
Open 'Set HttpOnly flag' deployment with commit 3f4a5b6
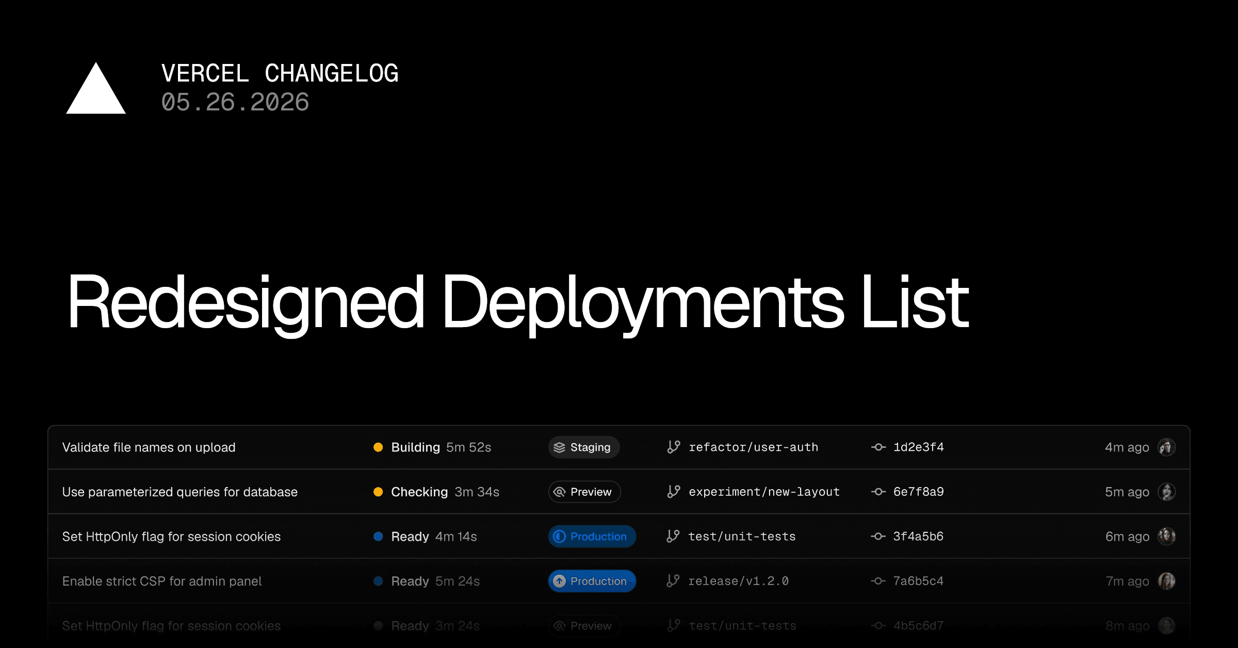pyautogui.click(x=171, y=537)
